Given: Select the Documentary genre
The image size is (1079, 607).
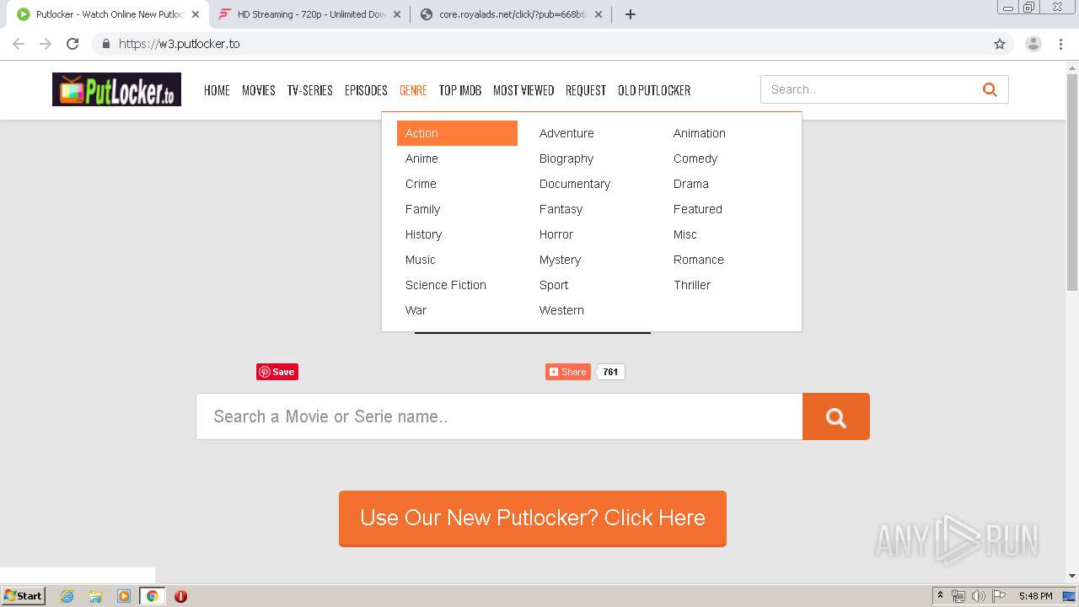Looking at the screenshot, I should [575, 184].
